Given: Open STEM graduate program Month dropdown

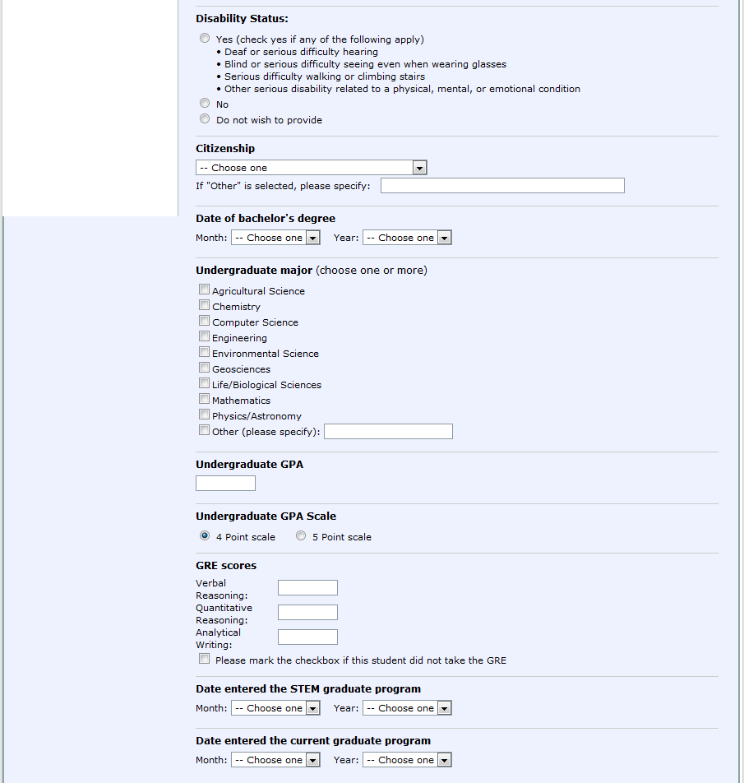Looking at the screenshot, I should (275, 708).
